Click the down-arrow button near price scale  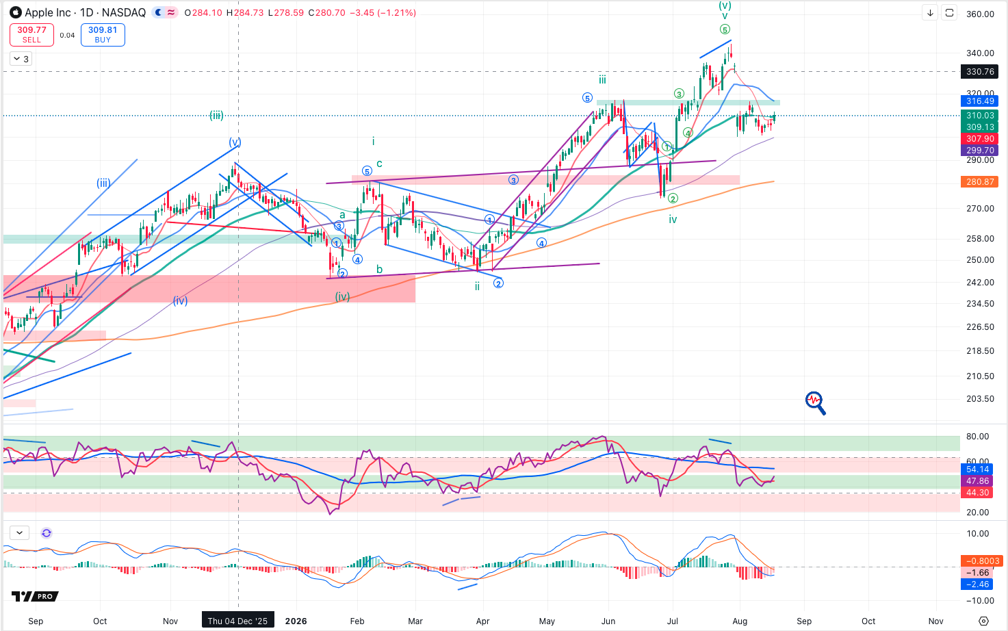click(930, 12)
